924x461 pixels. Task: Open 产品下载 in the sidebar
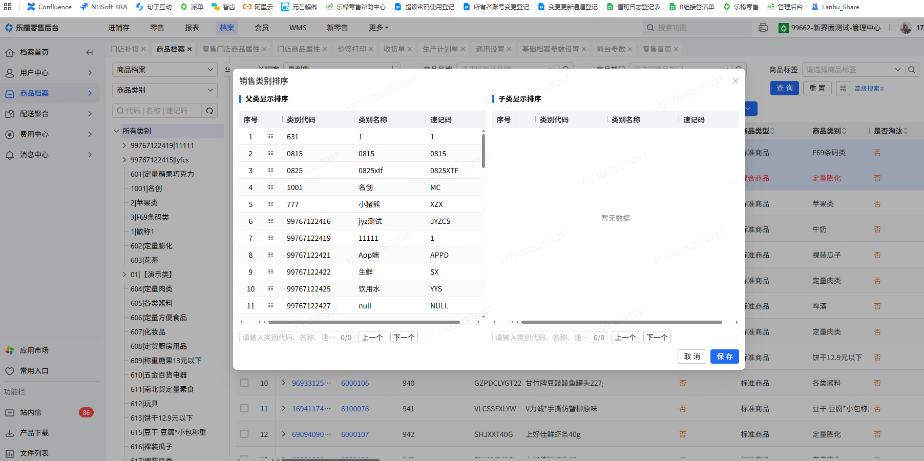(34, 433)
